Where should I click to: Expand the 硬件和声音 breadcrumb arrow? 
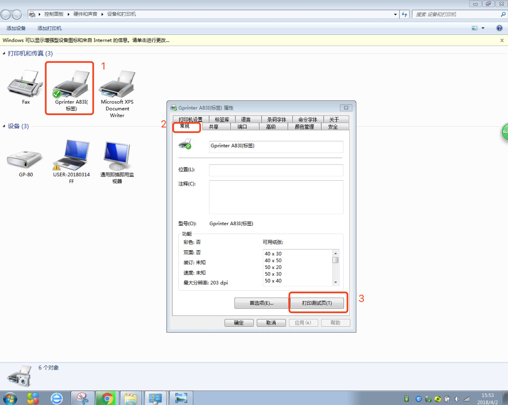(x=102, y=14)
